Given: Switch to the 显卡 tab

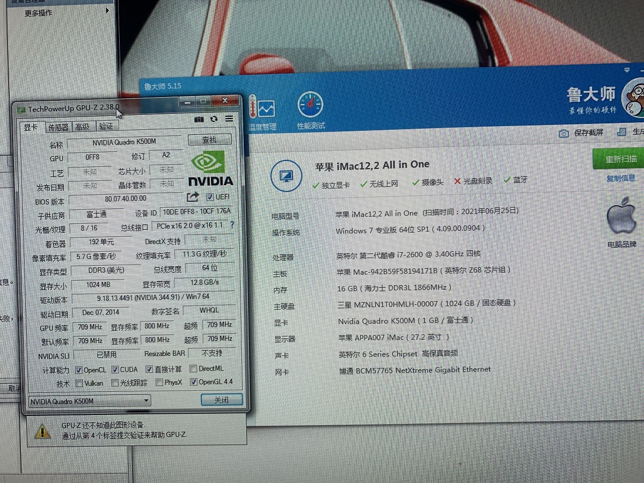Looking at the screenshot, I should point(31,127).
